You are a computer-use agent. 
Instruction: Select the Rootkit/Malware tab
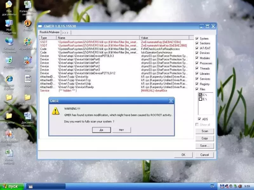[50, 32]
